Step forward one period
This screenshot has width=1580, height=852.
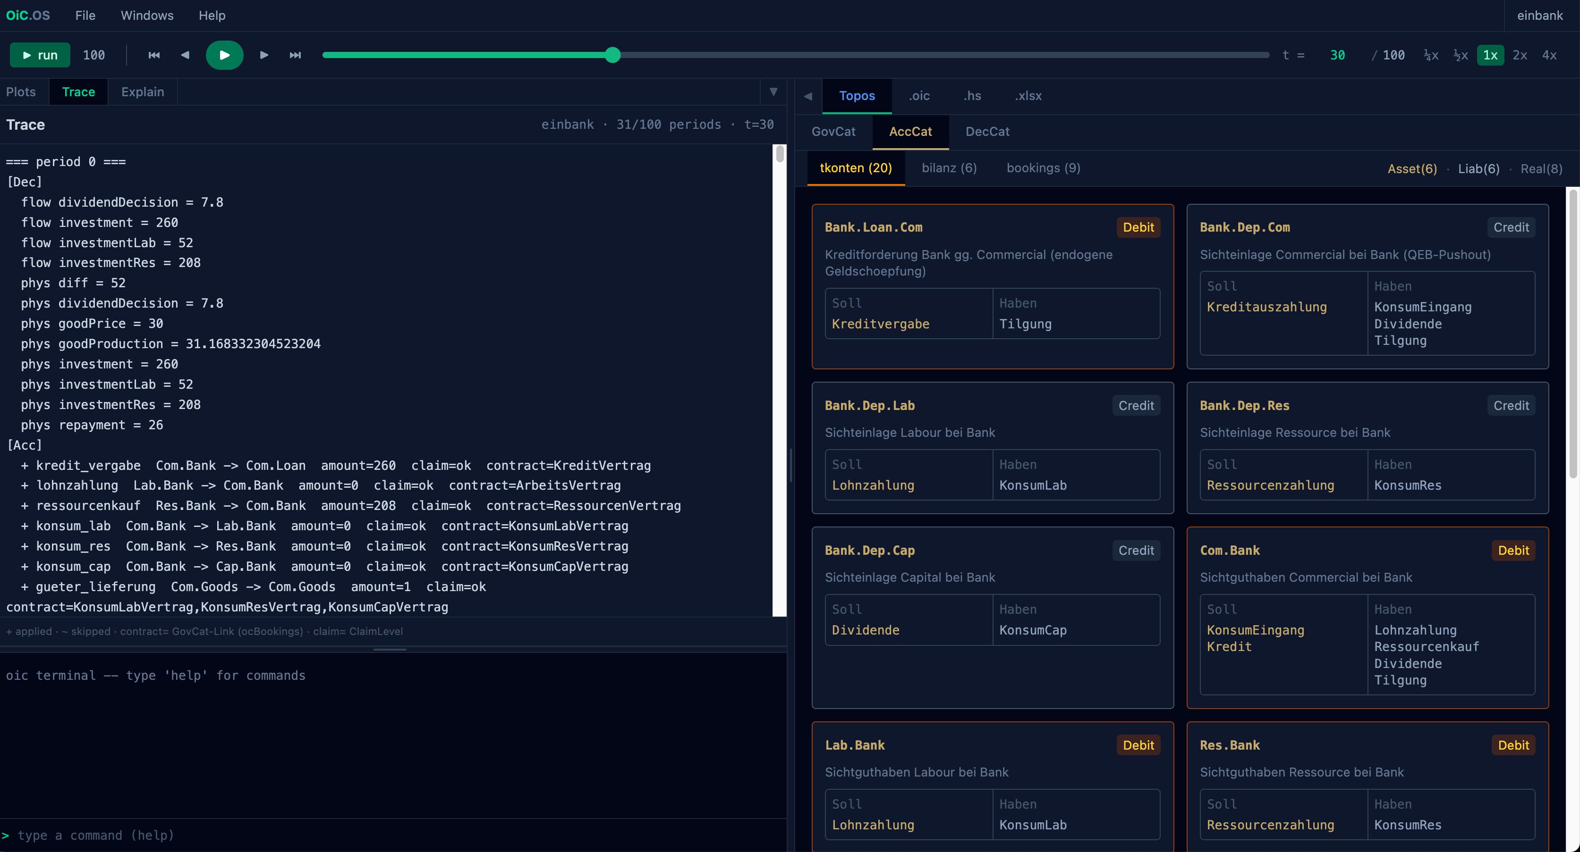(x=264, y=55)
